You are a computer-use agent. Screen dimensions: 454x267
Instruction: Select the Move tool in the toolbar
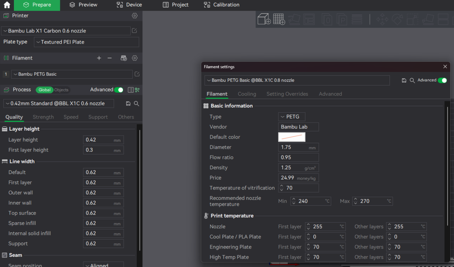pyautogui.click(x=382, y=19)
